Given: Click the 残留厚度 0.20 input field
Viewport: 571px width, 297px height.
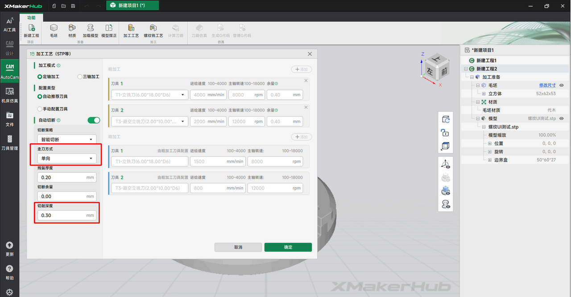Looking at the screenshot, I should (x=67, y=177).
